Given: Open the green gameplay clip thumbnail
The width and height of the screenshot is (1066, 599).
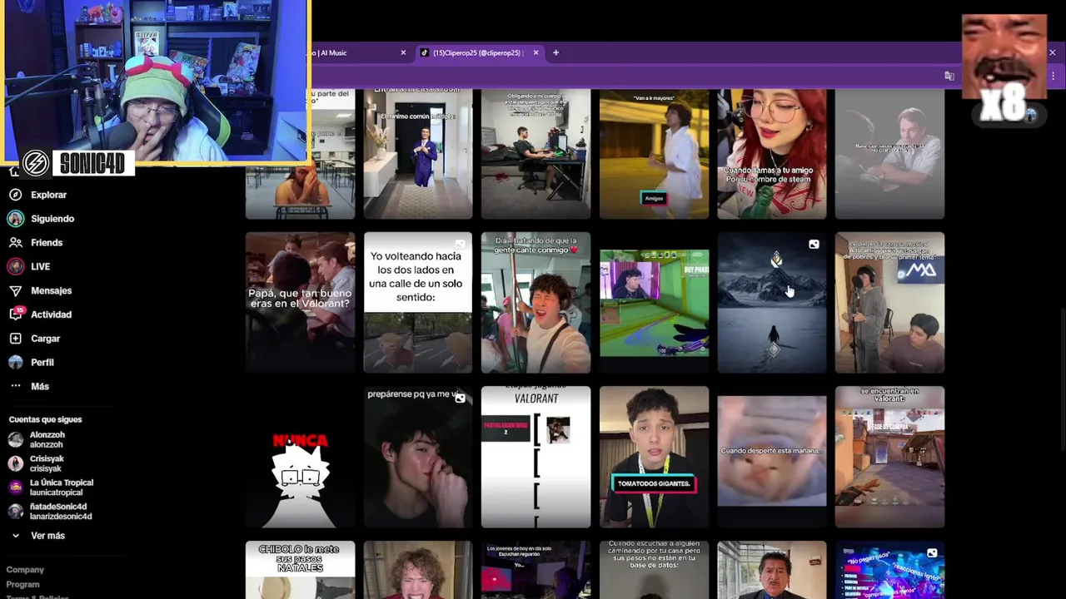Looking at the screenshot, I should pyautogui.click(x=654, y=303).
